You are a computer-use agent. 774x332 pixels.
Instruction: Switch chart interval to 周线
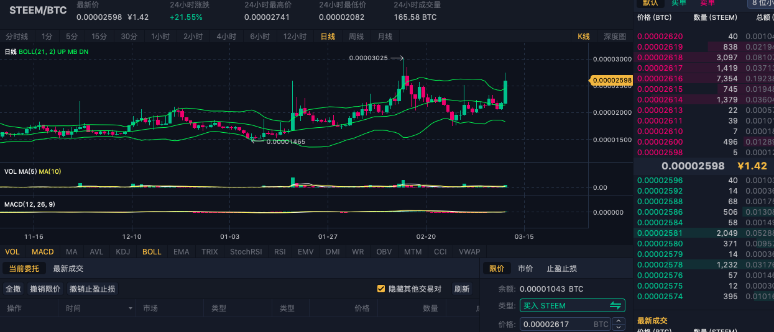coord(356,37)
